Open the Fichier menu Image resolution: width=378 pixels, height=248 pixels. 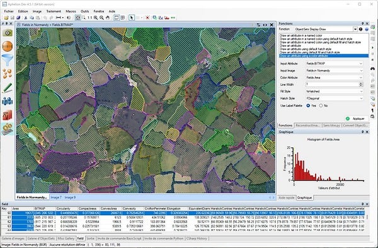(9, 11)
